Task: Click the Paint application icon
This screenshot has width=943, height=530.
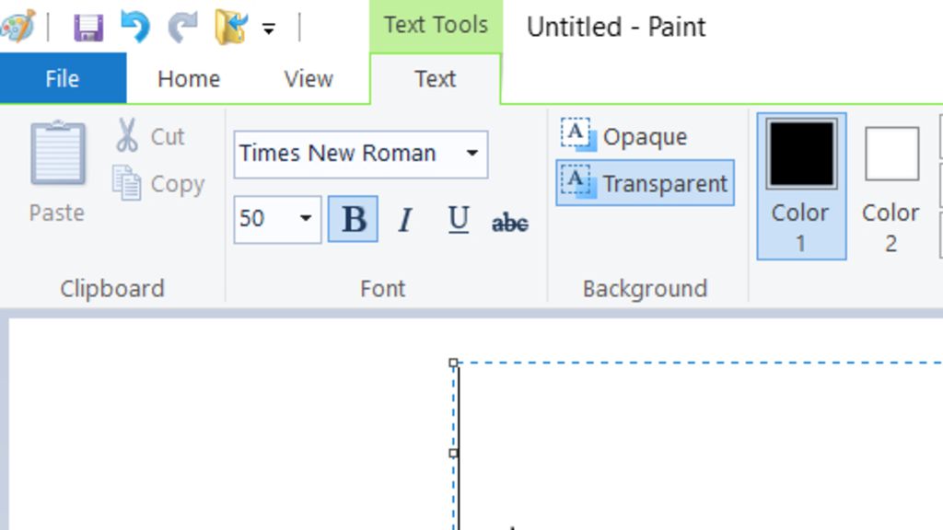Action: pyautogui.click(x=17, y=26)
